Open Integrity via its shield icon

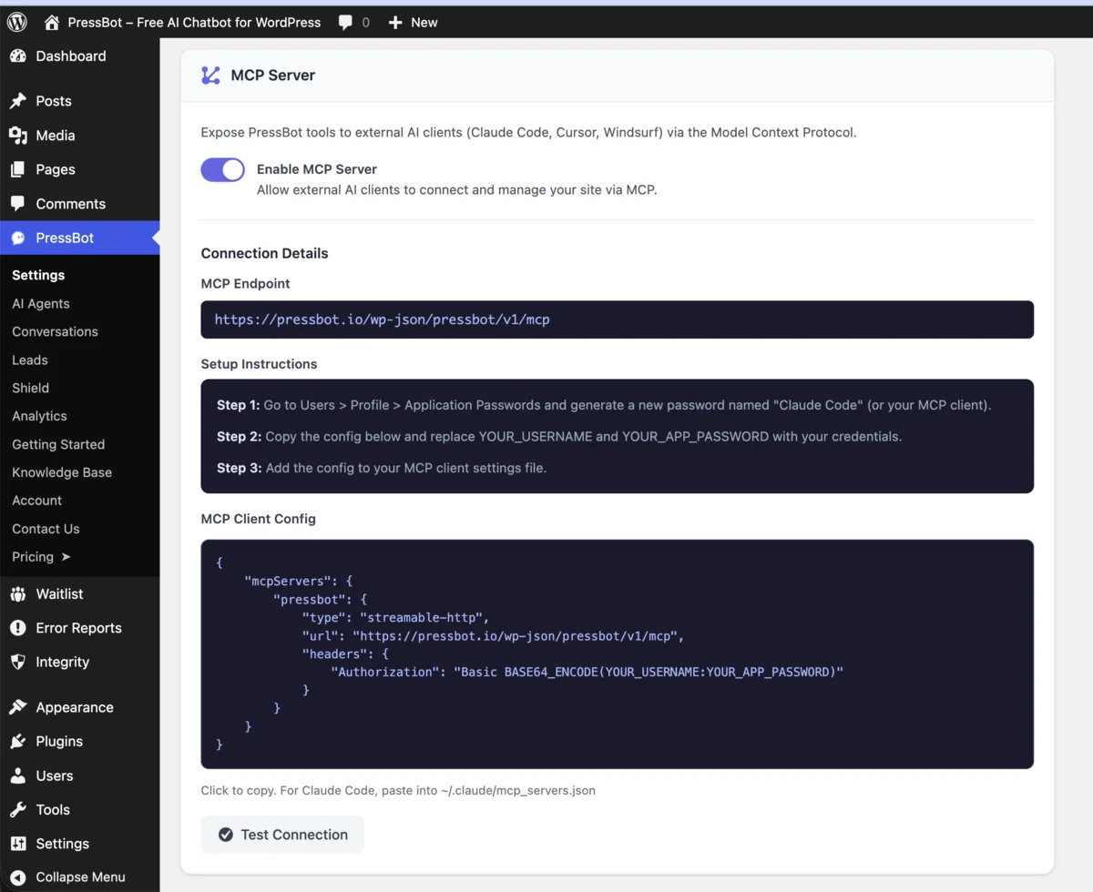click(x=18, y=662)
